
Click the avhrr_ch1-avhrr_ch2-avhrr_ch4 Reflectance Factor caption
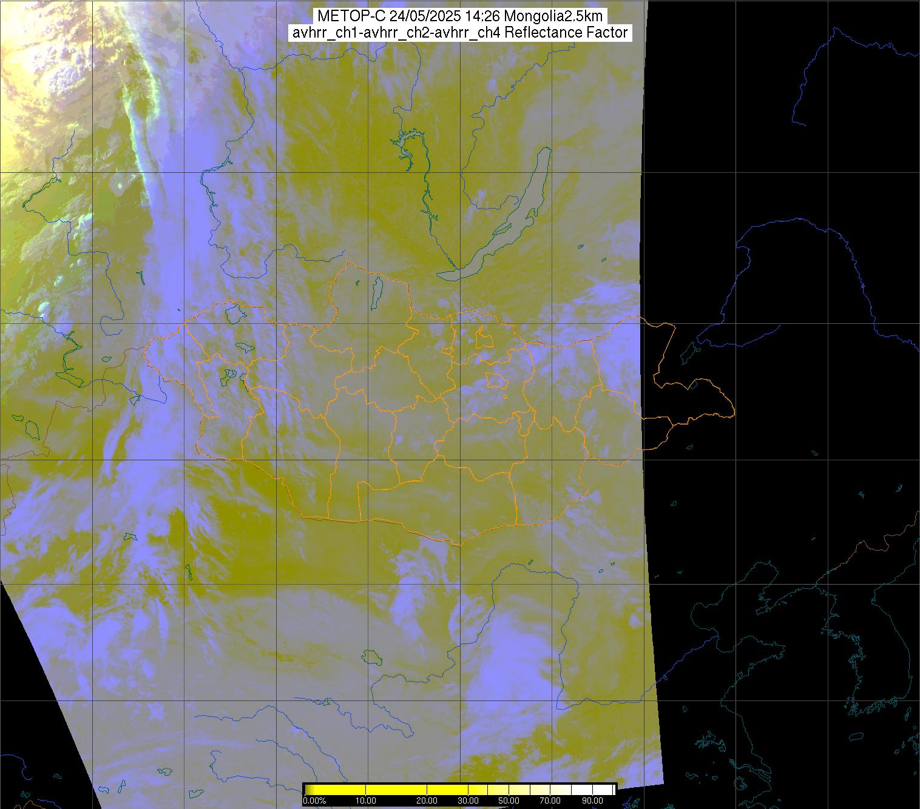click(460, 33)
